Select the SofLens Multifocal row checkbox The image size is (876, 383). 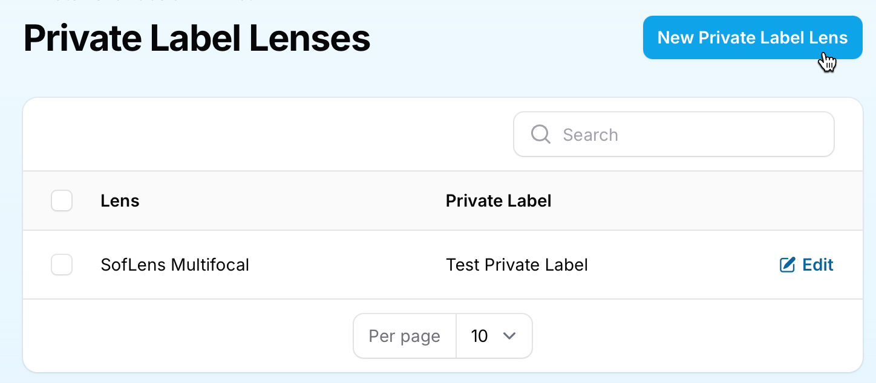62,265
